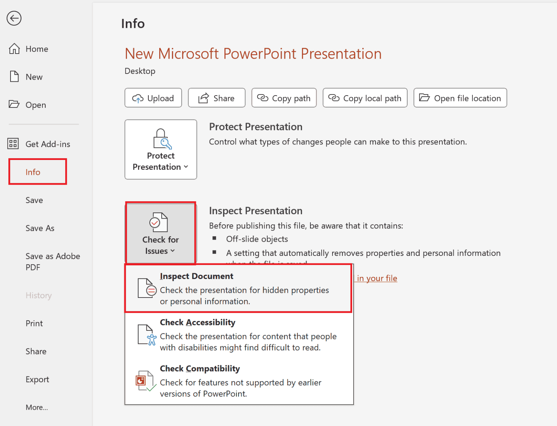The width and height of the screenshot is (557, 426).
Task: Click the 'in your file' link
Action: pos(376,278)
